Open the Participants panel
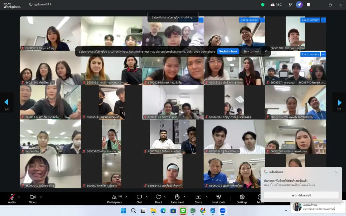The image size is (346, 216). 114,198
